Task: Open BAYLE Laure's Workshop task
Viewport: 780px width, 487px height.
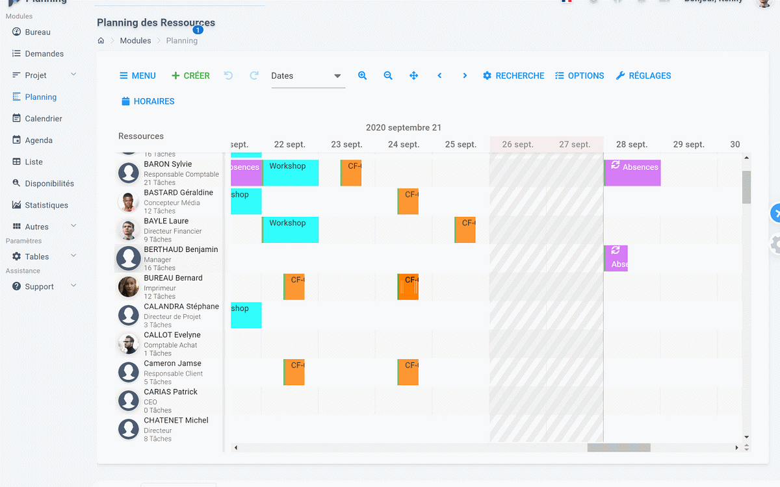Action: coord(291,230)
